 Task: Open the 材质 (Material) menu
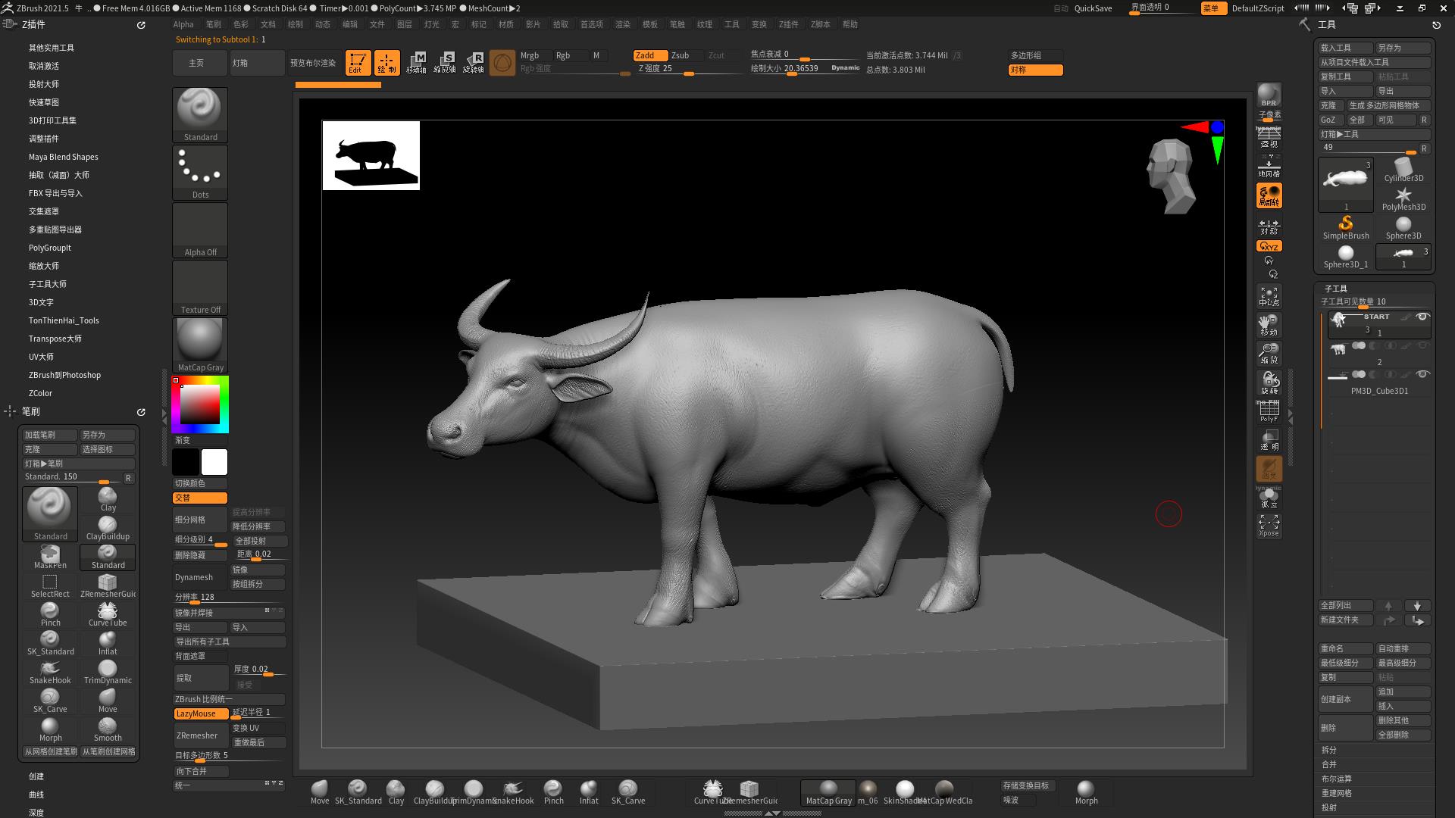click(x=506, y=24)
